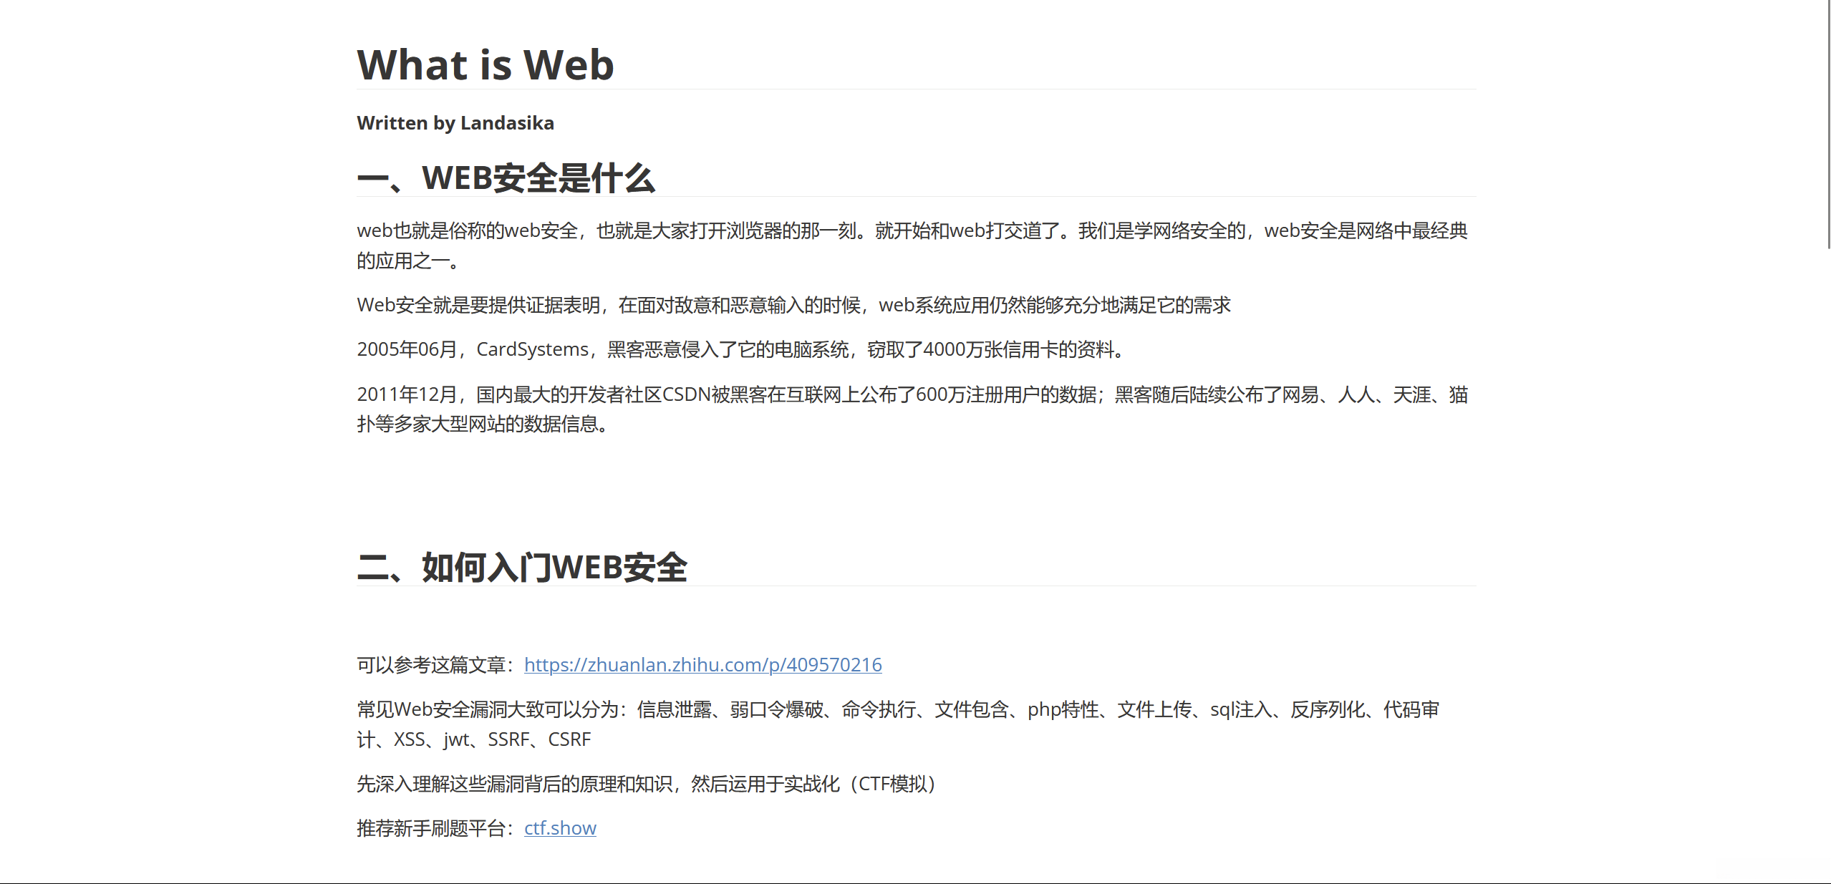Click the '二、如何入门WEB安全' section heading
1831x884 pixels.
pos(522,567)
